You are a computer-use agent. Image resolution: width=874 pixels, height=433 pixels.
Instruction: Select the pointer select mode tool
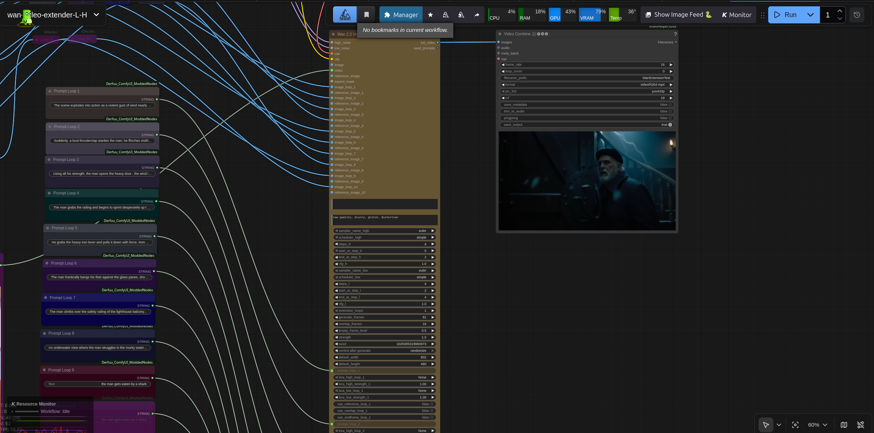[766, 425]
